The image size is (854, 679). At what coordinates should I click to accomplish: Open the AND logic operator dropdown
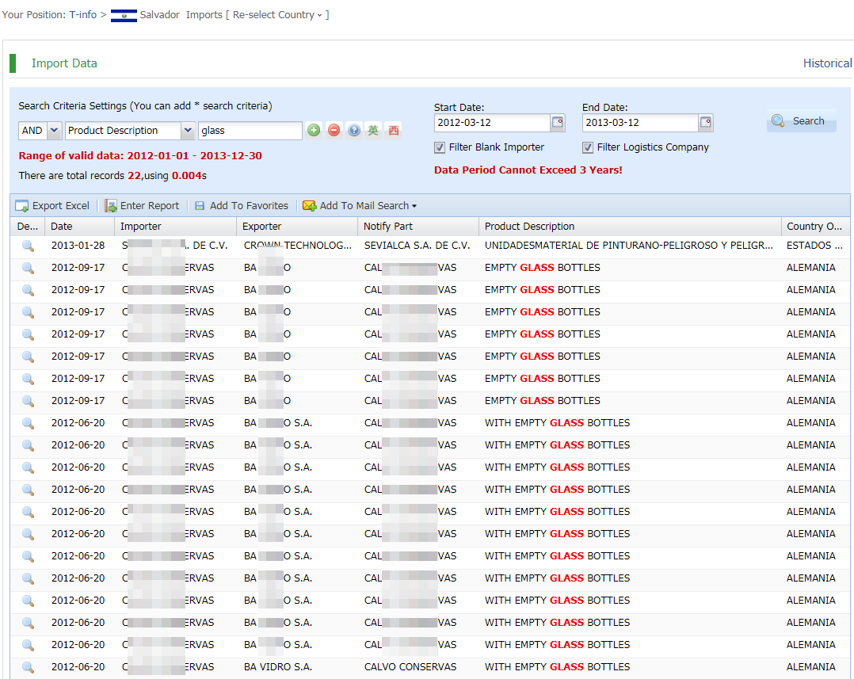pos(54,131)
